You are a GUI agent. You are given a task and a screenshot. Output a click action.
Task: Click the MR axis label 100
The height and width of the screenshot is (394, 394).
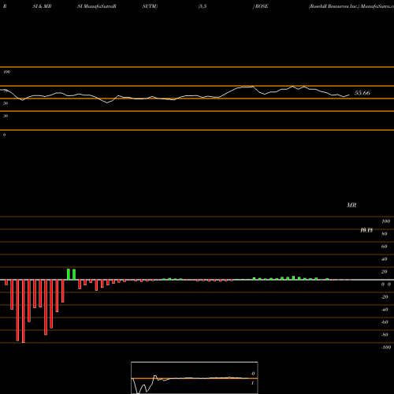pyautogui.click(x=385, y=221)
